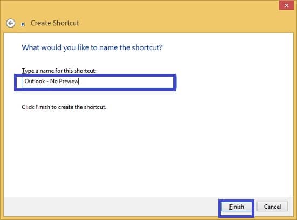The width and height of the screenshot is (297, 220).
Task: Click the hyphen in 'Outlook - No Preview'
Action: click(48, 81)
